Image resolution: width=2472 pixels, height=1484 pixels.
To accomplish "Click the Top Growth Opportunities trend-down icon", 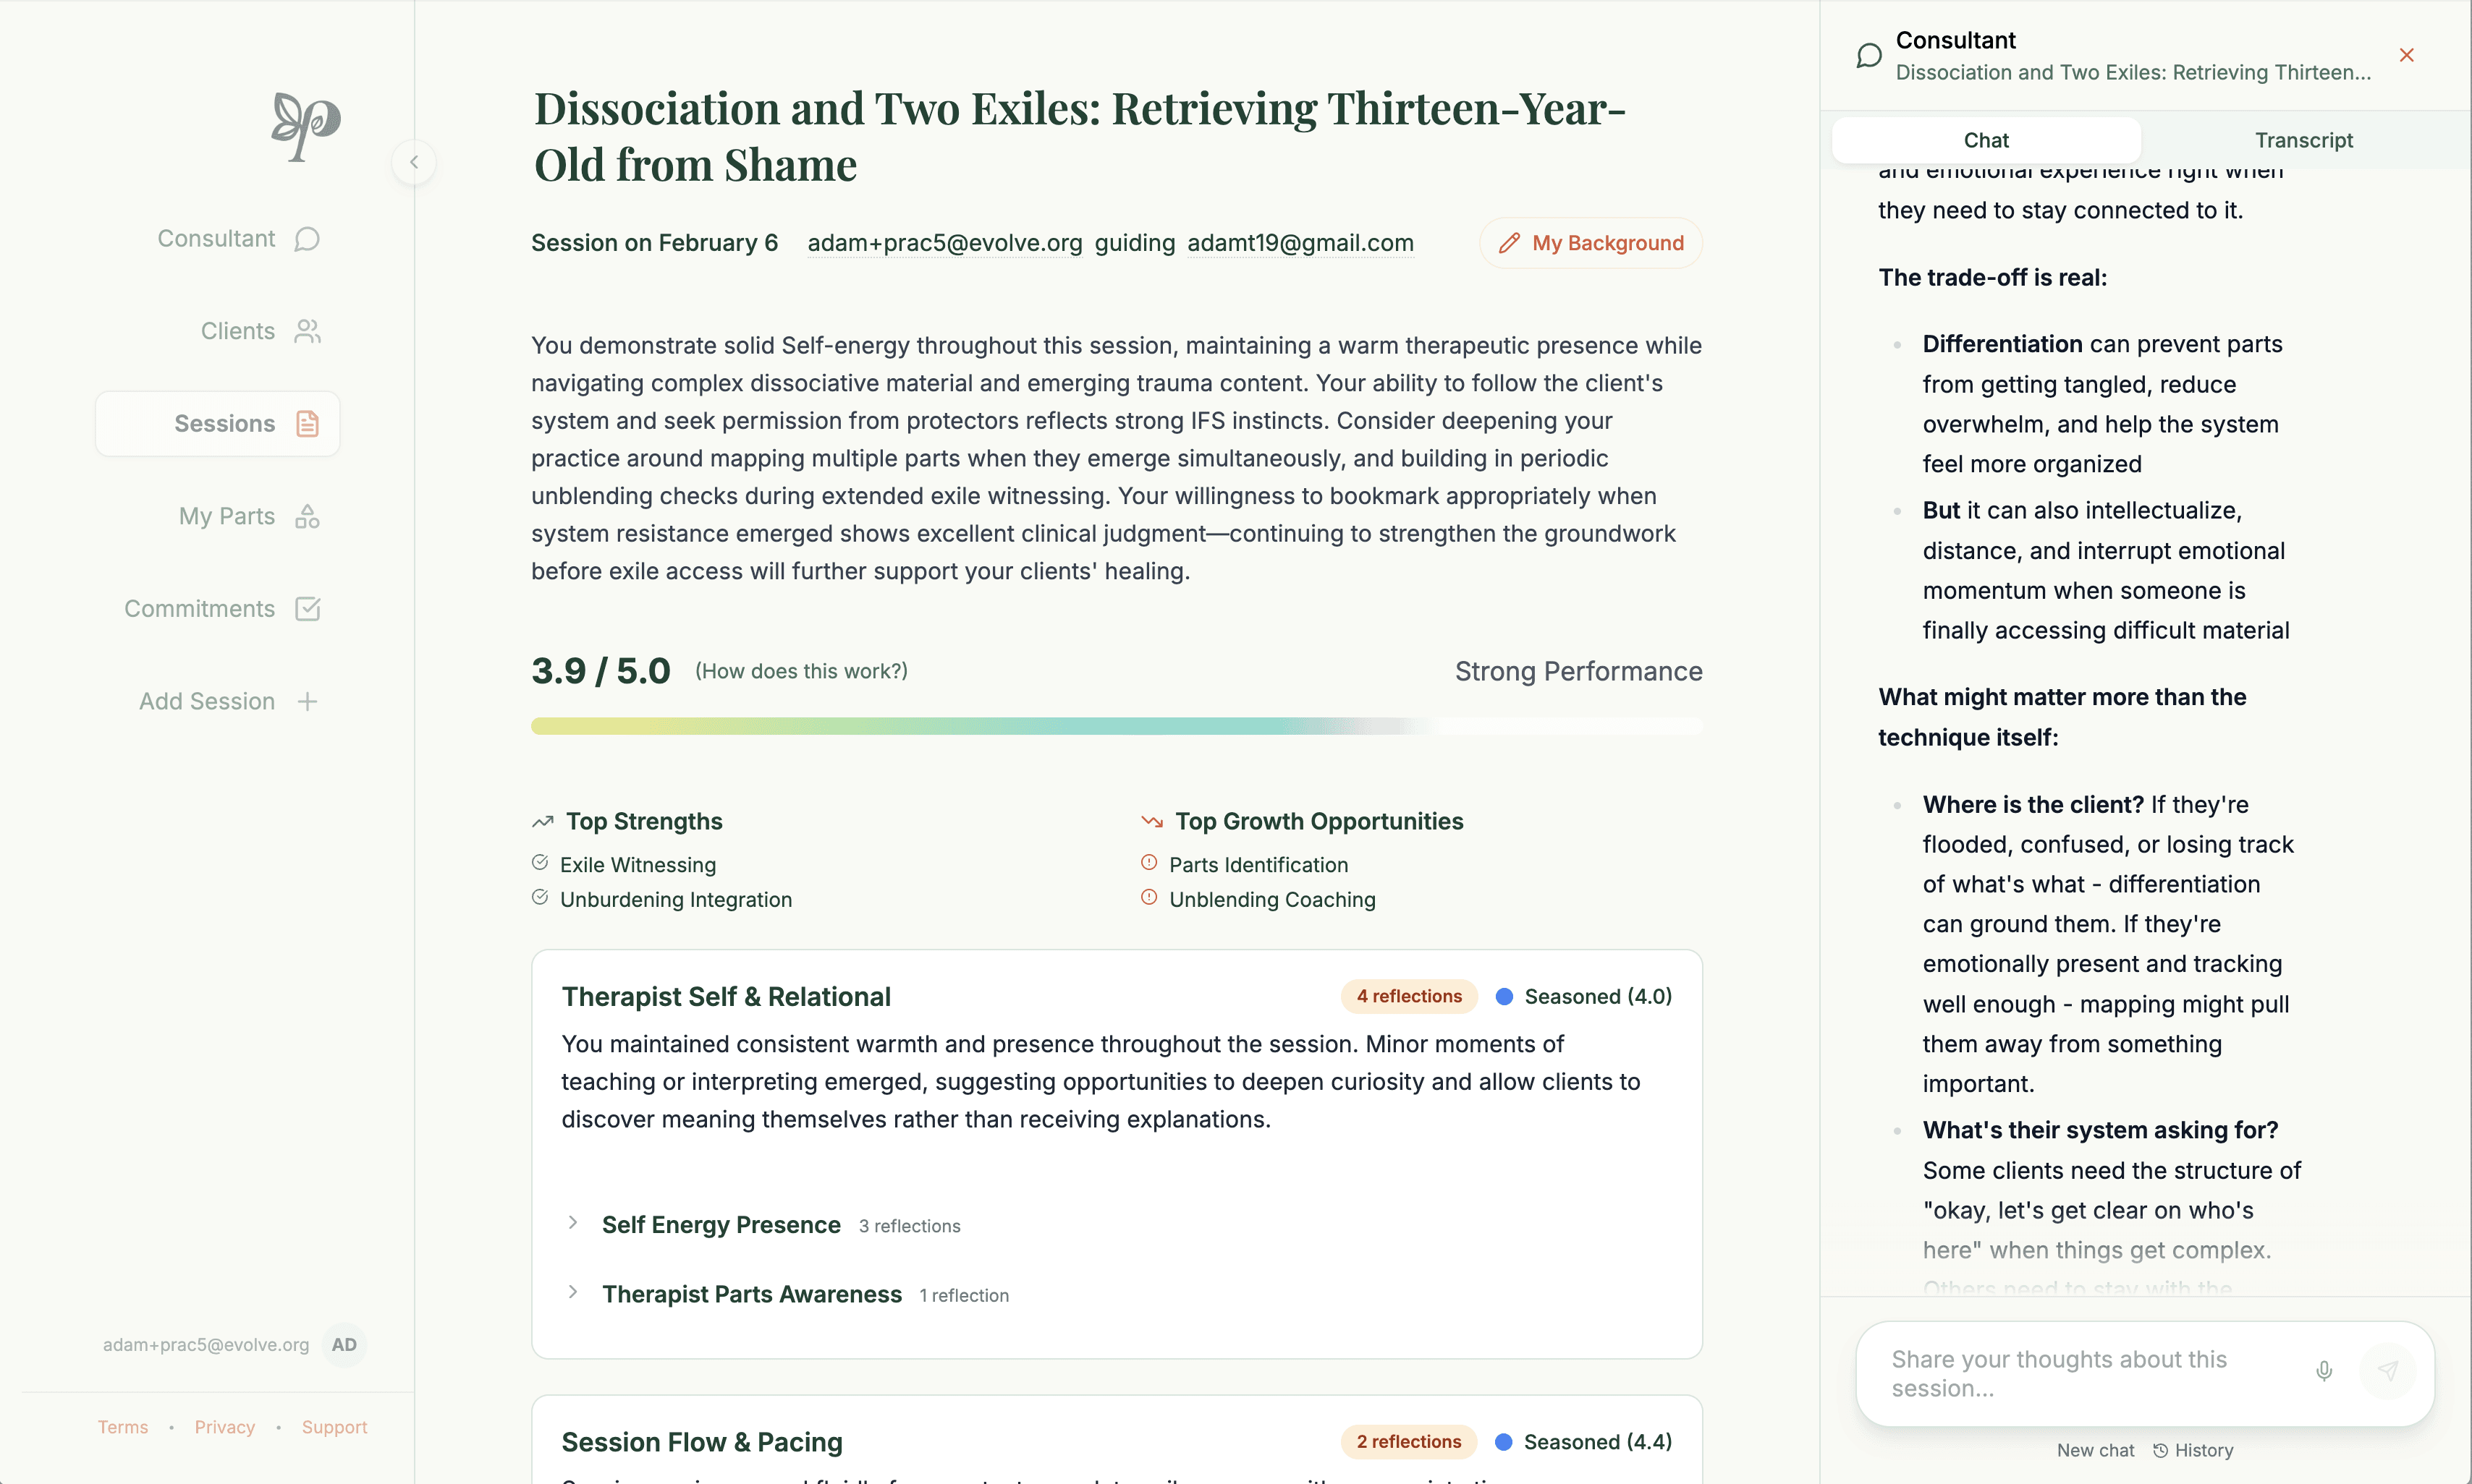I will tap(1153, 822).
